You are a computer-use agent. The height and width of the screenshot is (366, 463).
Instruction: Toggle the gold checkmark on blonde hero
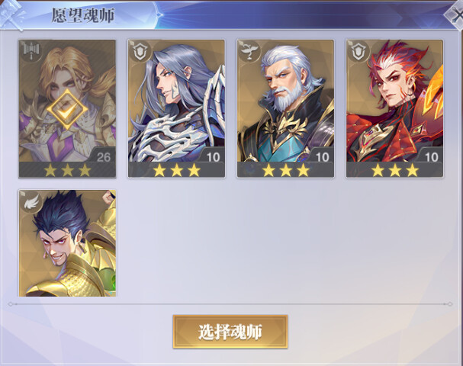(67, 110)
